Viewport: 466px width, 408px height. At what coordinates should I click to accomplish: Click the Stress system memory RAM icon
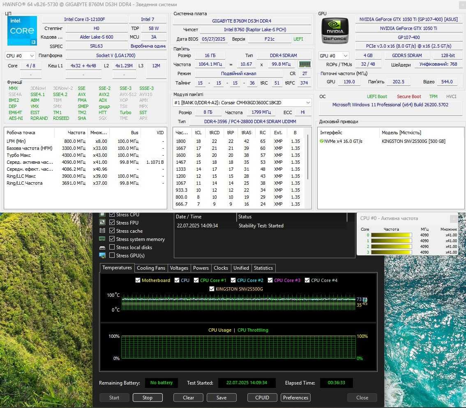[102, 239]
